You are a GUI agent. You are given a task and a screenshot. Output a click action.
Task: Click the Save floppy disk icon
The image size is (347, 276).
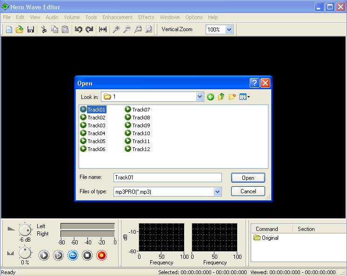point(31,29)
